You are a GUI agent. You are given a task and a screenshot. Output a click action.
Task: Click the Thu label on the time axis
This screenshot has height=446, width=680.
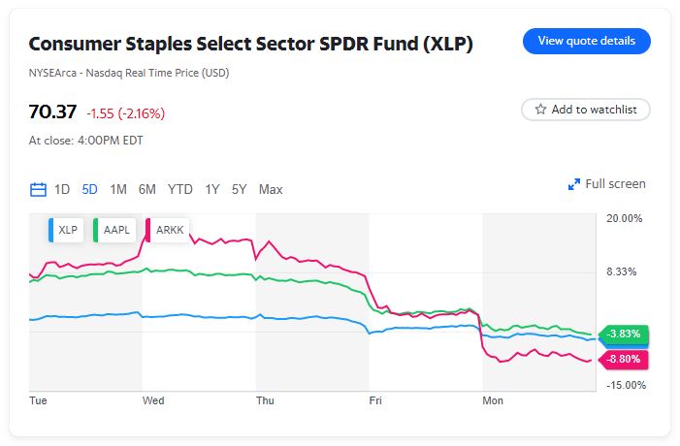265,399
